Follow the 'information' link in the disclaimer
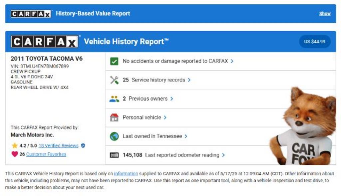 pos(126,174)
